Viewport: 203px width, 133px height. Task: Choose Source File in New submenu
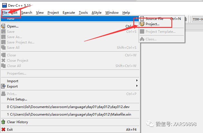tap(162, 19)
